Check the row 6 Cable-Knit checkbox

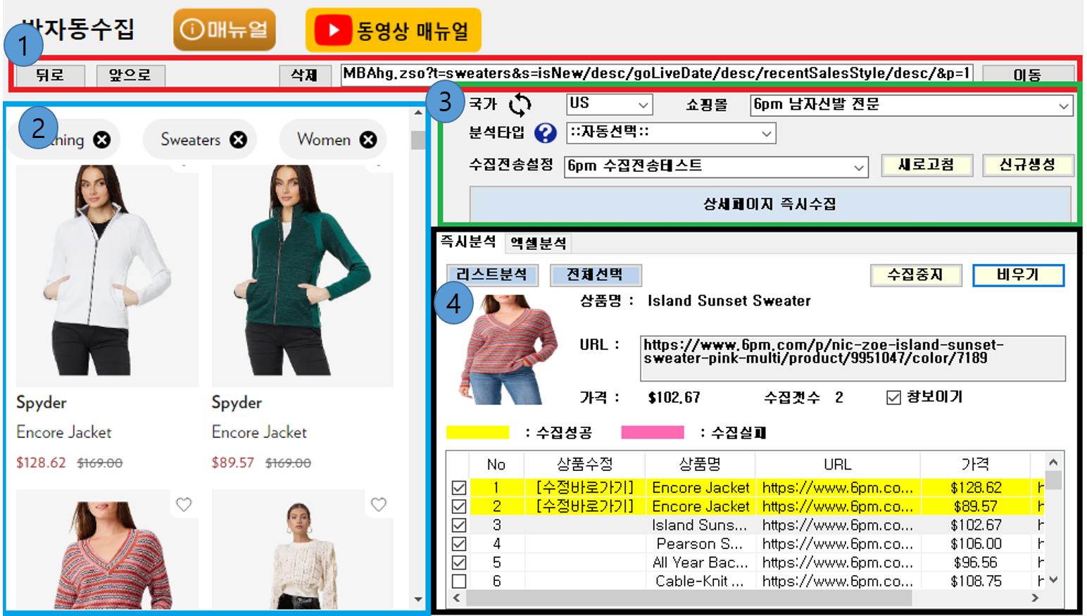[x=459, y=582]
